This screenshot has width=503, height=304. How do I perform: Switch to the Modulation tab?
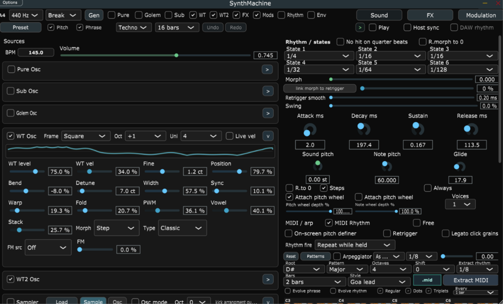click(x=480, y=15)
